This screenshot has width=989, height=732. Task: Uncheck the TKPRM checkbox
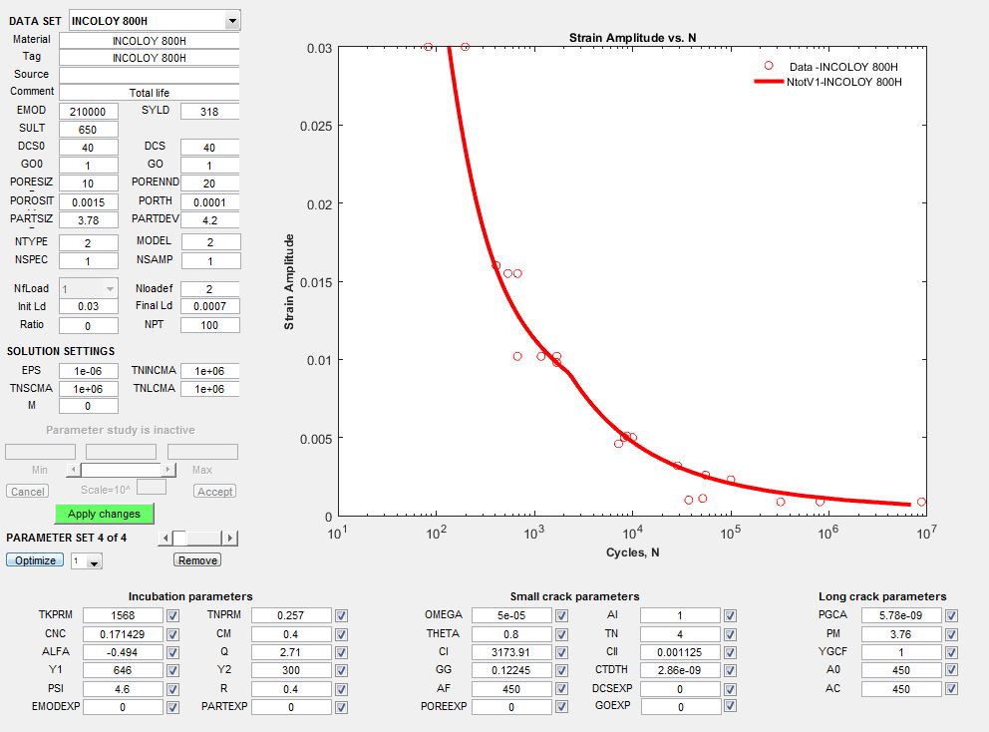(173, 615)
